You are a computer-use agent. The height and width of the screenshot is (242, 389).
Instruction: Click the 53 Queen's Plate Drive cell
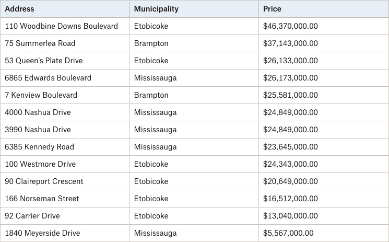click(65, 61)
